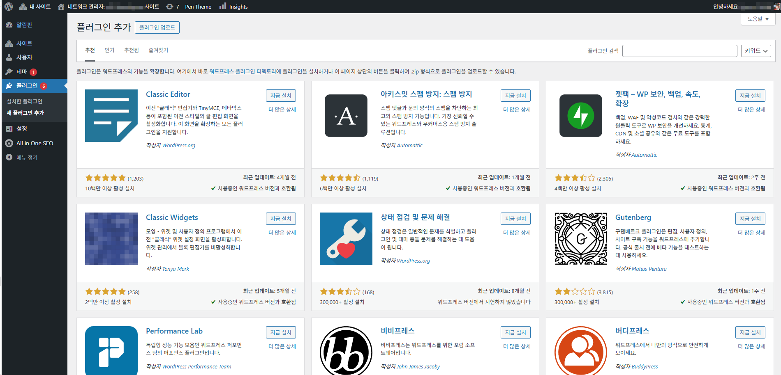Click the updates icon showing 7
The image size is (781, 375).
click(172, 7)
